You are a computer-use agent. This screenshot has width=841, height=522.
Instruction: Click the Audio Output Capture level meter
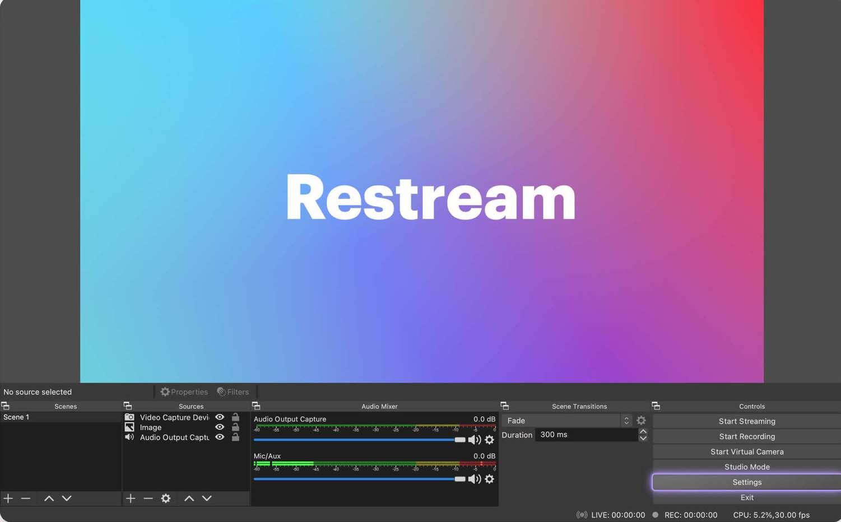click(375, 427)
